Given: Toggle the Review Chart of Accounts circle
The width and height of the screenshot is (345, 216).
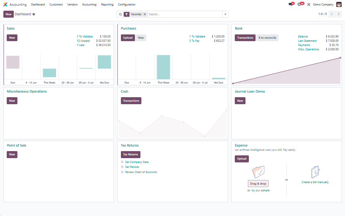Looking at the screenshot, I should click(122, 172).
